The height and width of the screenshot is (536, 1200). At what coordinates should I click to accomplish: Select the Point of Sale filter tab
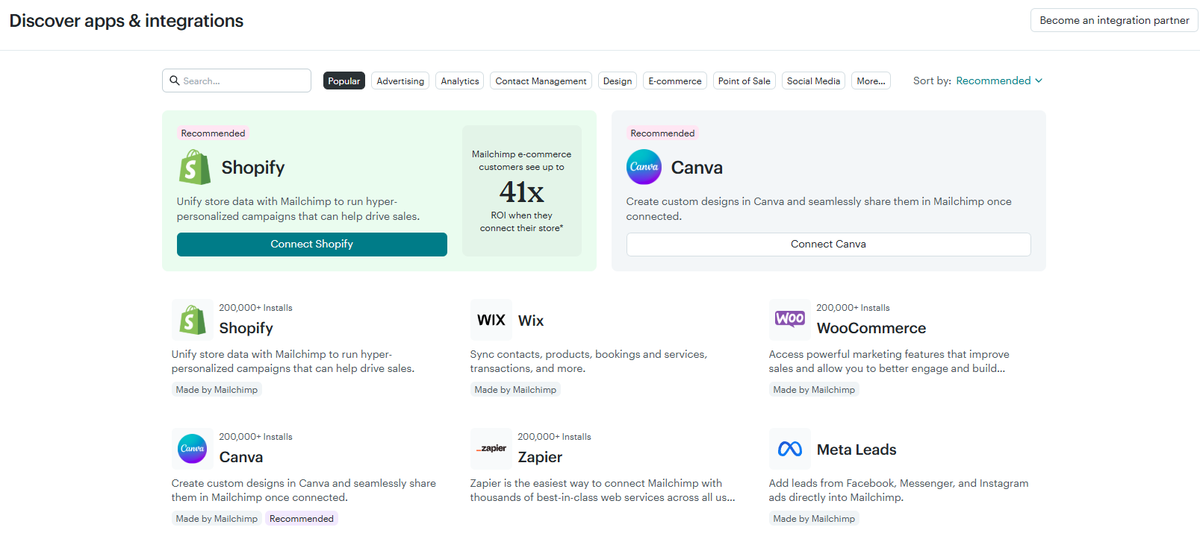[x=744, y=81]
